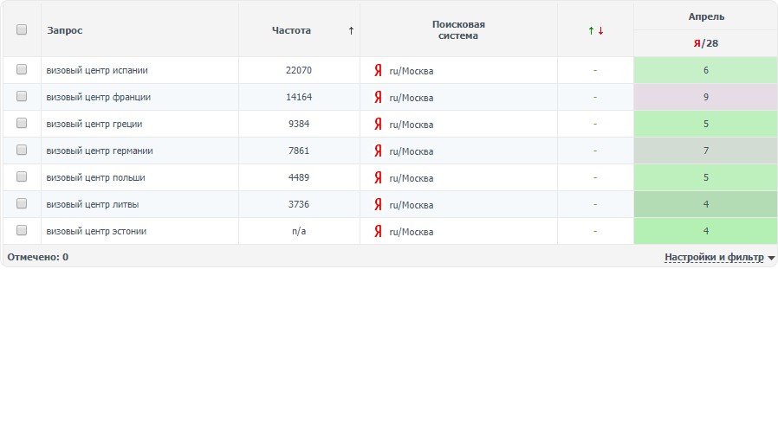Click the n/a frequency value
Screen dimensions: 778x423
pos(299,231)
